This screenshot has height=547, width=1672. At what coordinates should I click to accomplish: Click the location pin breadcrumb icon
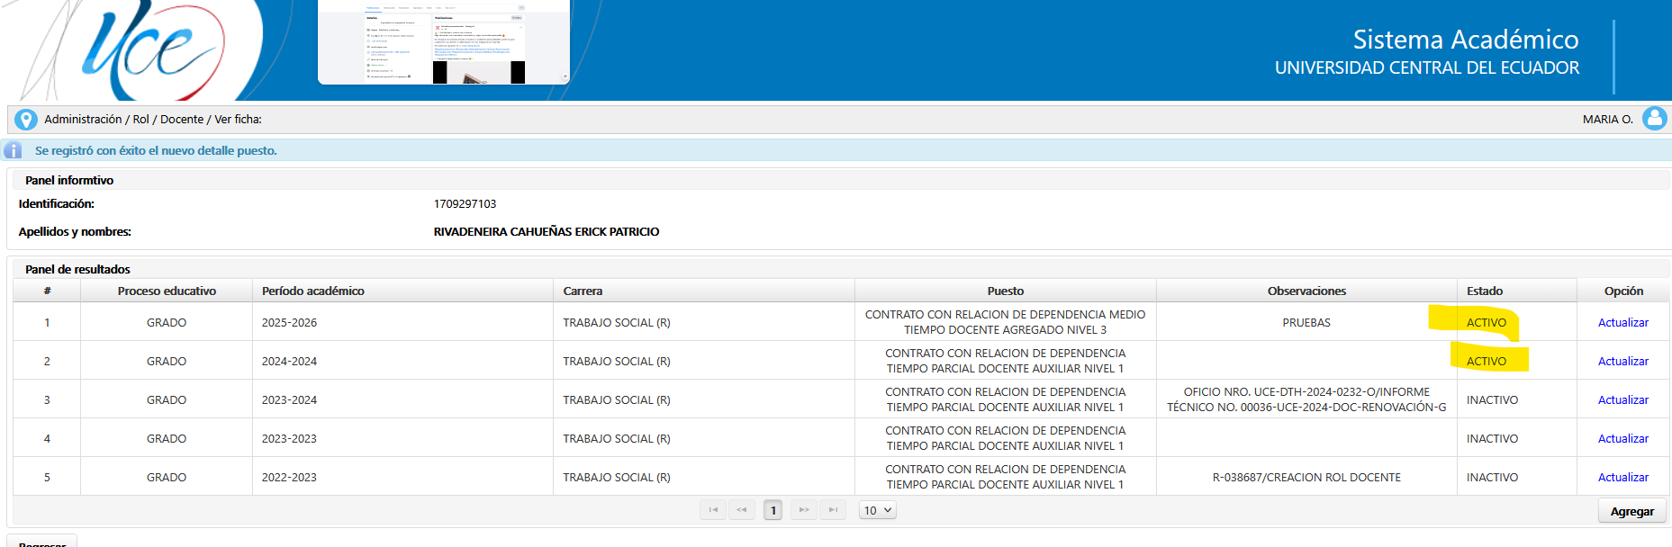pos(26,120)
